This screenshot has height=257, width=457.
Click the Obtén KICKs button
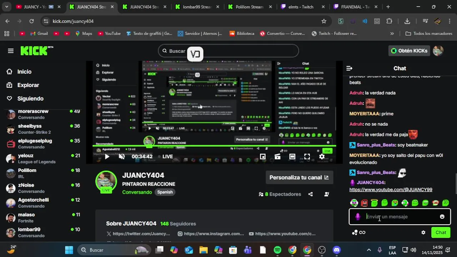coord(409,51)
